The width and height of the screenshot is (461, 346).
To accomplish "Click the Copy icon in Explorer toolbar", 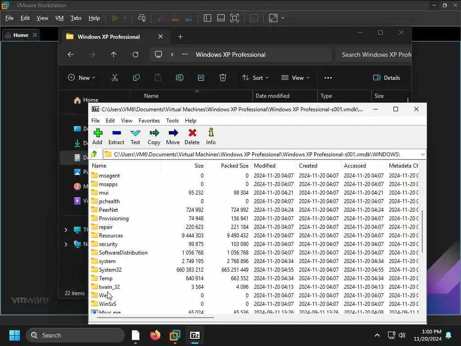I will point(136,77).
